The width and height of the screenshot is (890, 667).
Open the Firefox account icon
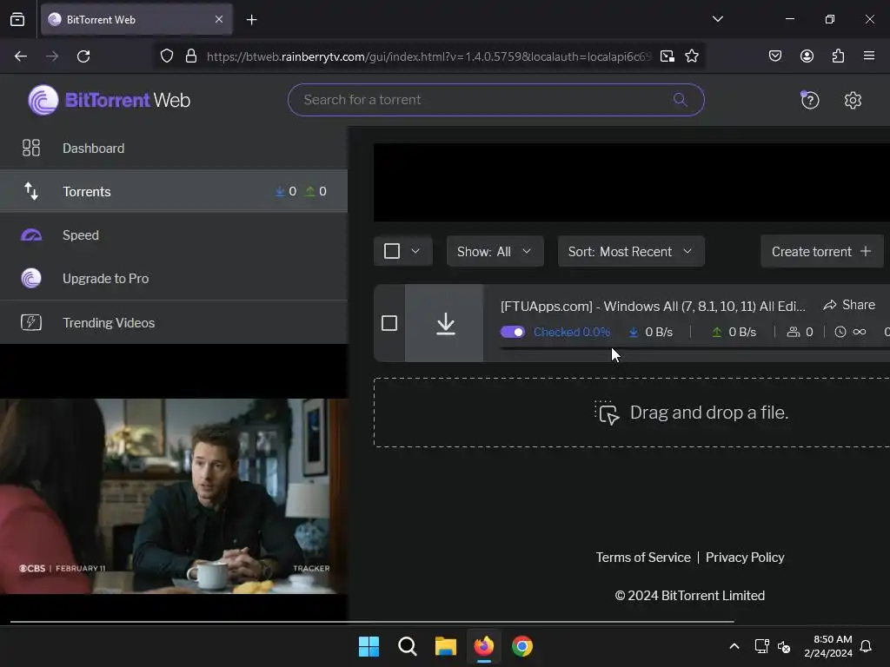(x=807, y=56)
